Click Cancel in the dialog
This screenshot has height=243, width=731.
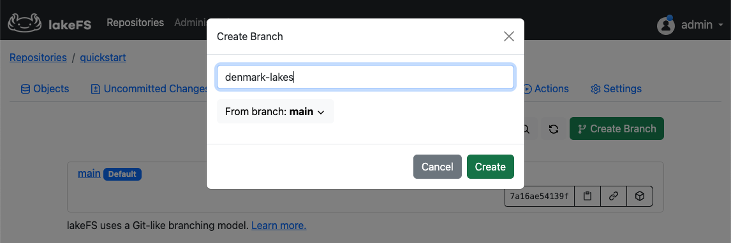point(438,167)
